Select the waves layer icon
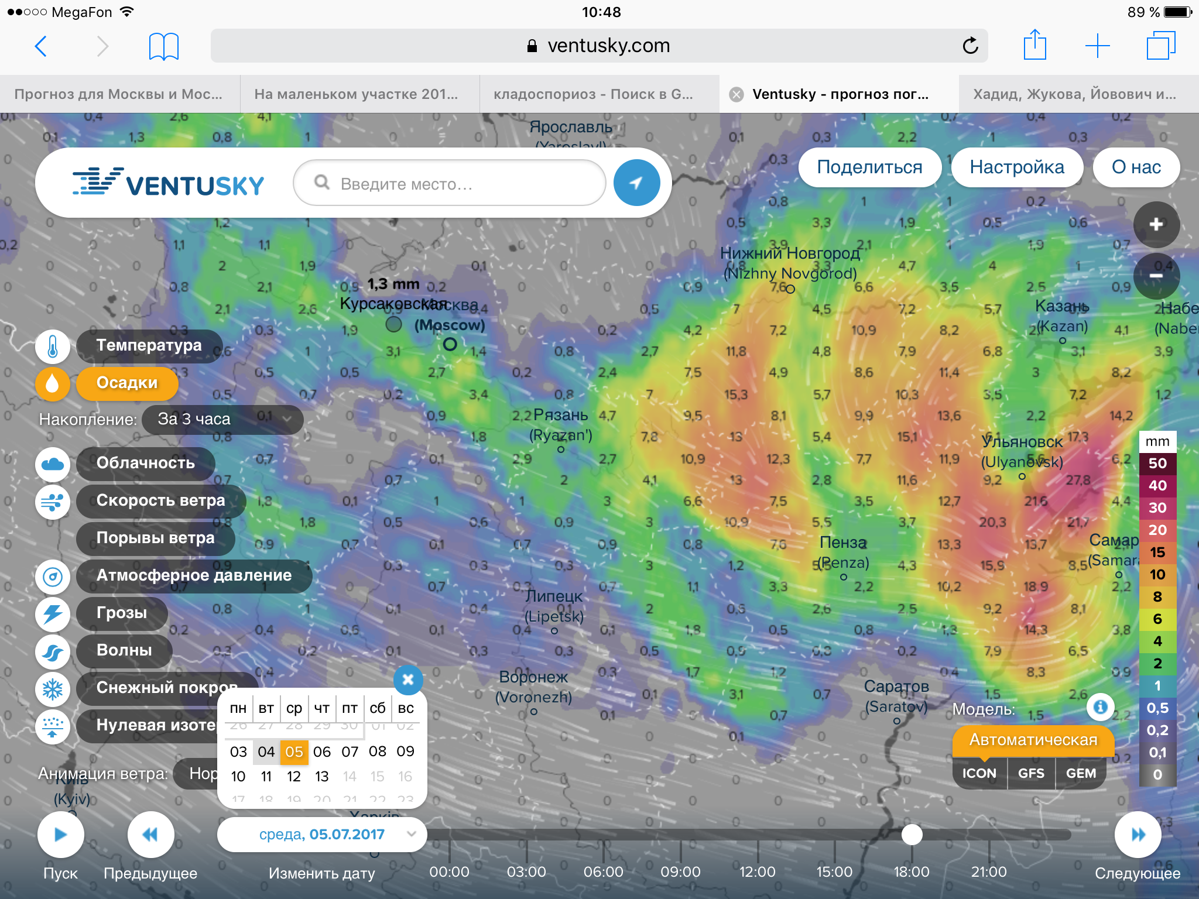 point(53,651)
